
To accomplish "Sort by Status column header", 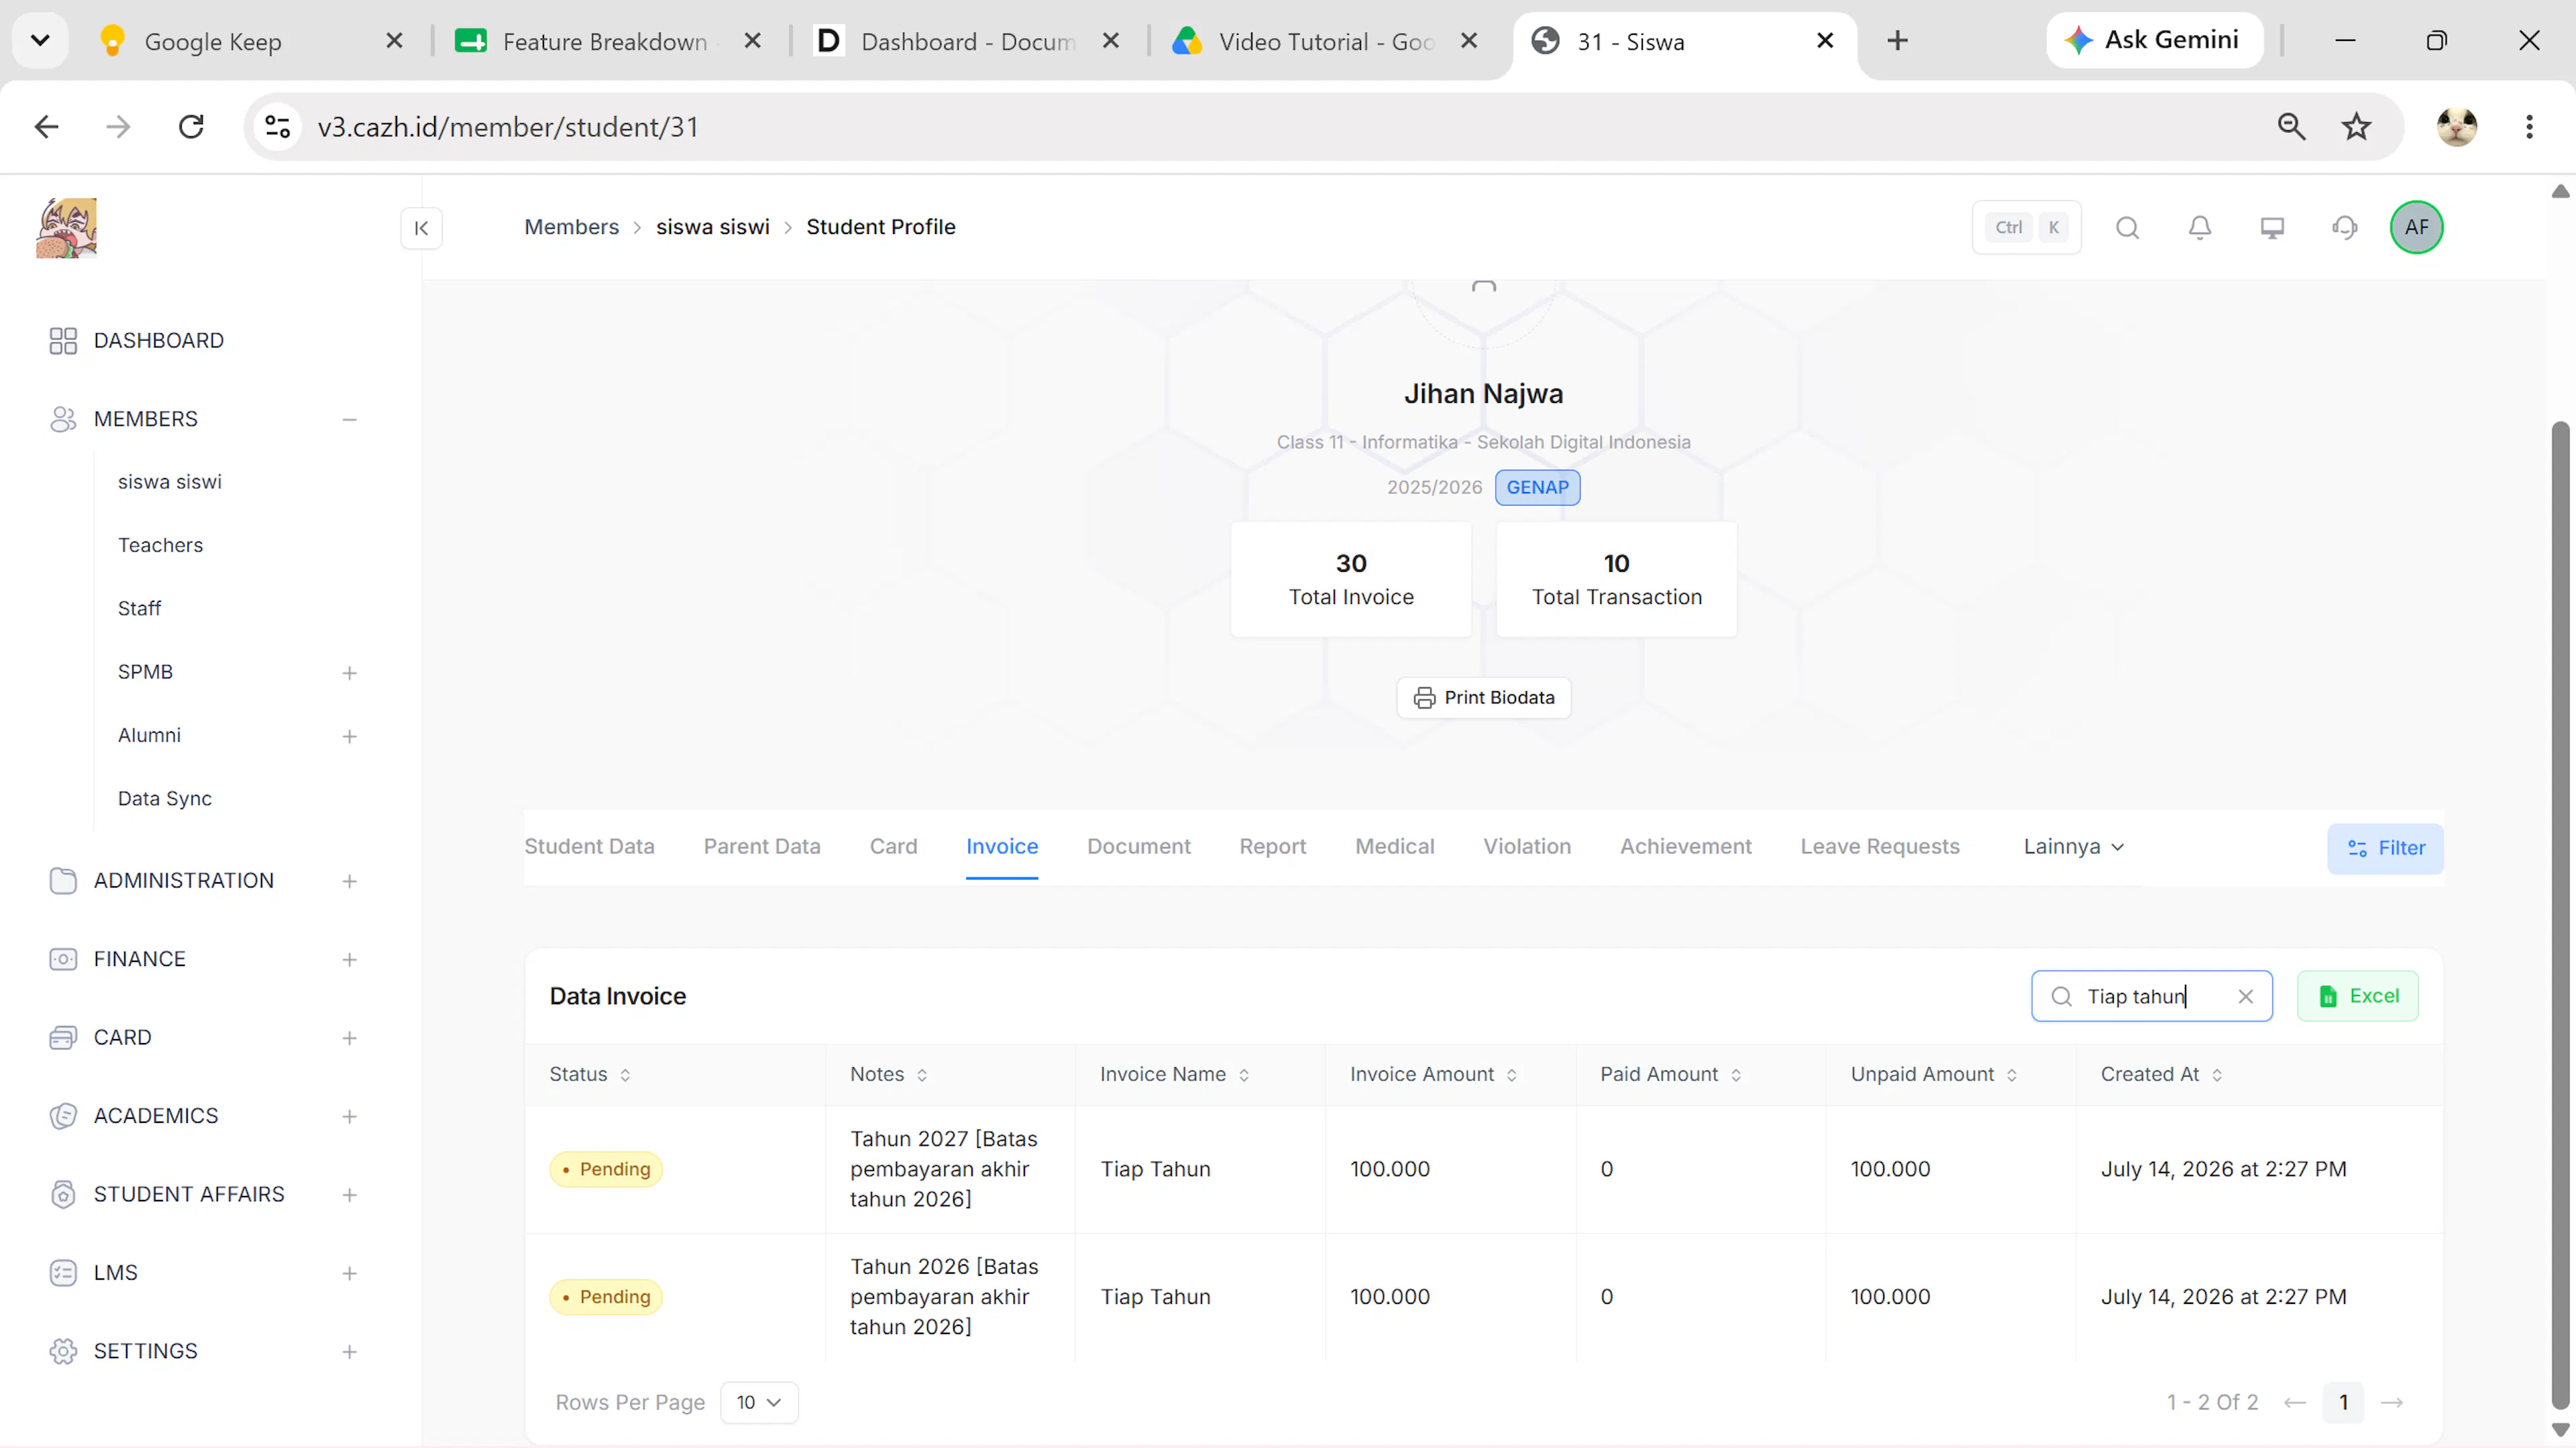I will tap(590, 1074).
